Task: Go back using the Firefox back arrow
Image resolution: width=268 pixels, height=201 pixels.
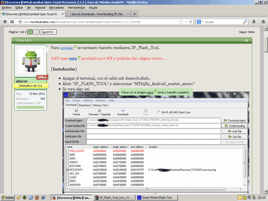Action: pyautogui.click(x=5, y=22)
